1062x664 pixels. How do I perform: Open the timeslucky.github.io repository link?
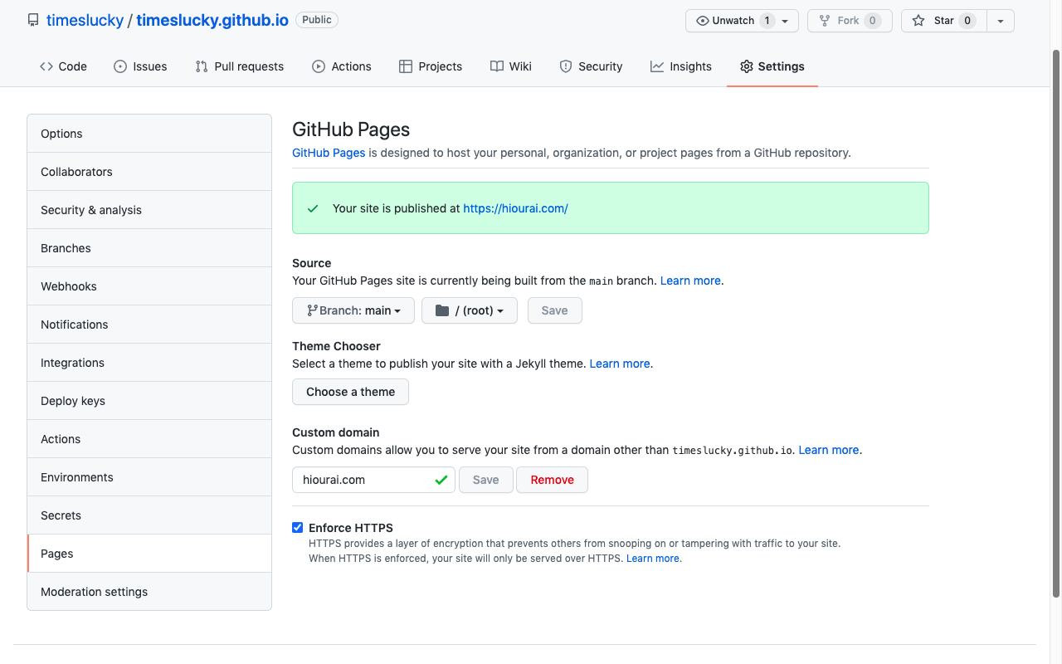(212, 21)
